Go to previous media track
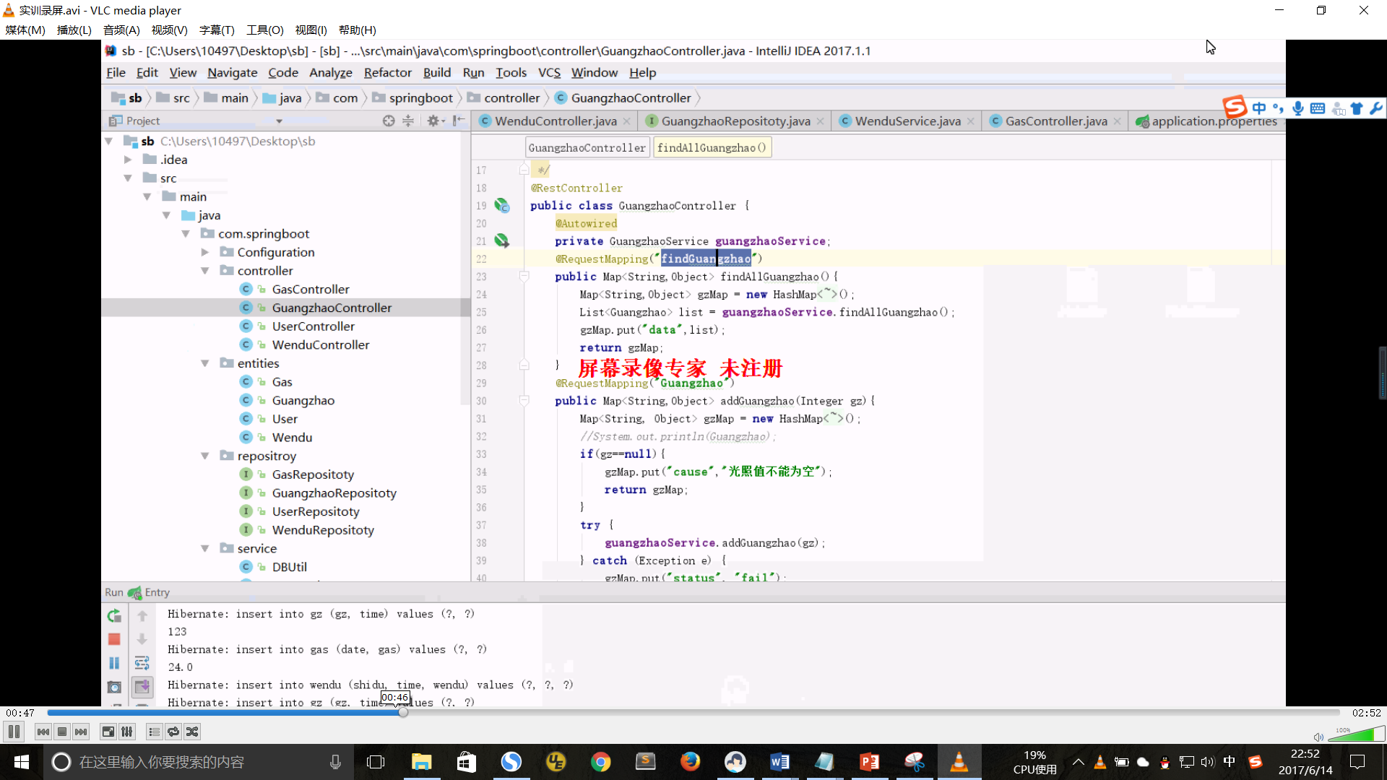This screenshot has width=1387, height=780. click(43, 732)
